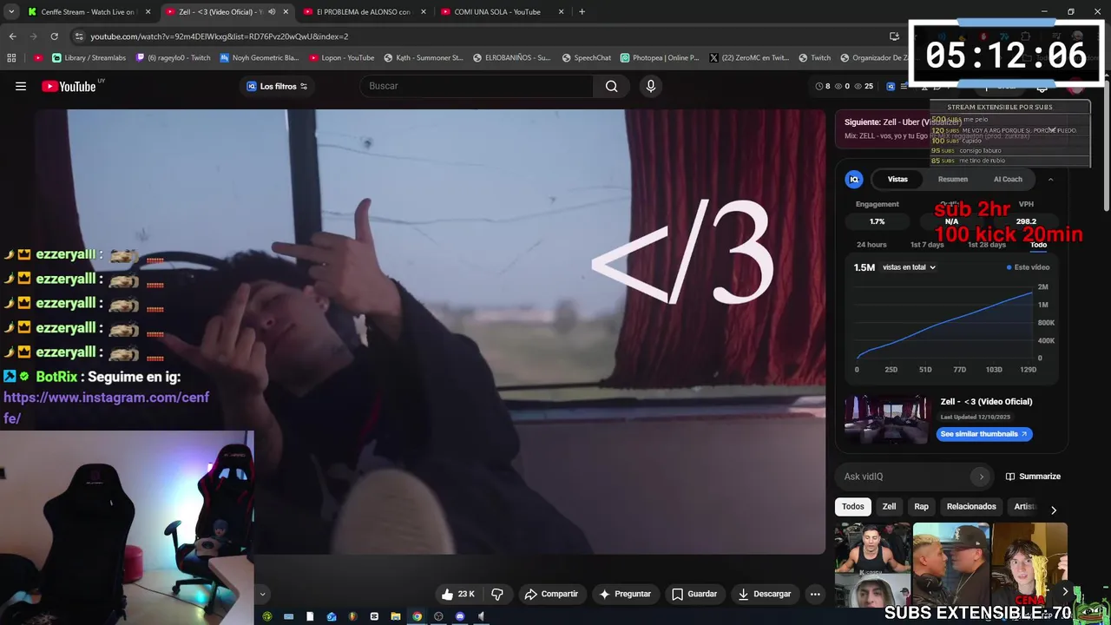The height and width of the screenshot is (625, 1111).
Task: Go back with the browser back arrow
Action: (x=12, y=36)
